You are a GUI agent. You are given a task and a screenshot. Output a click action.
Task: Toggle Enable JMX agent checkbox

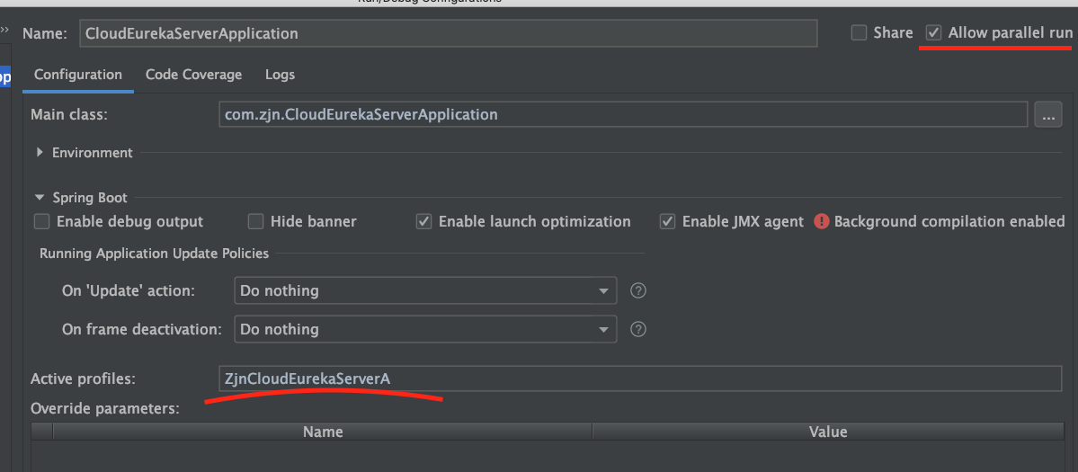click(x=667, y=221)
